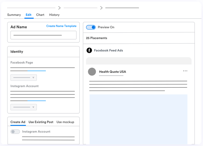Click the second breadcrumb chevron arrow
Image resolution: width=203 pixels, height=146 pixels.
coord(101,8)
